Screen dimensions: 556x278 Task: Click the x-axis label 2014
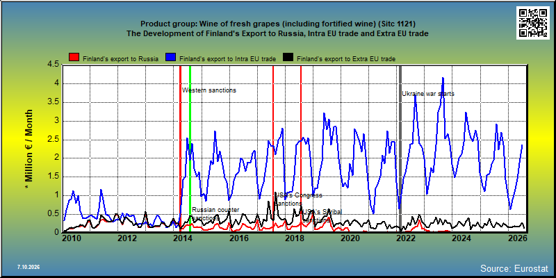click(183, 237)
